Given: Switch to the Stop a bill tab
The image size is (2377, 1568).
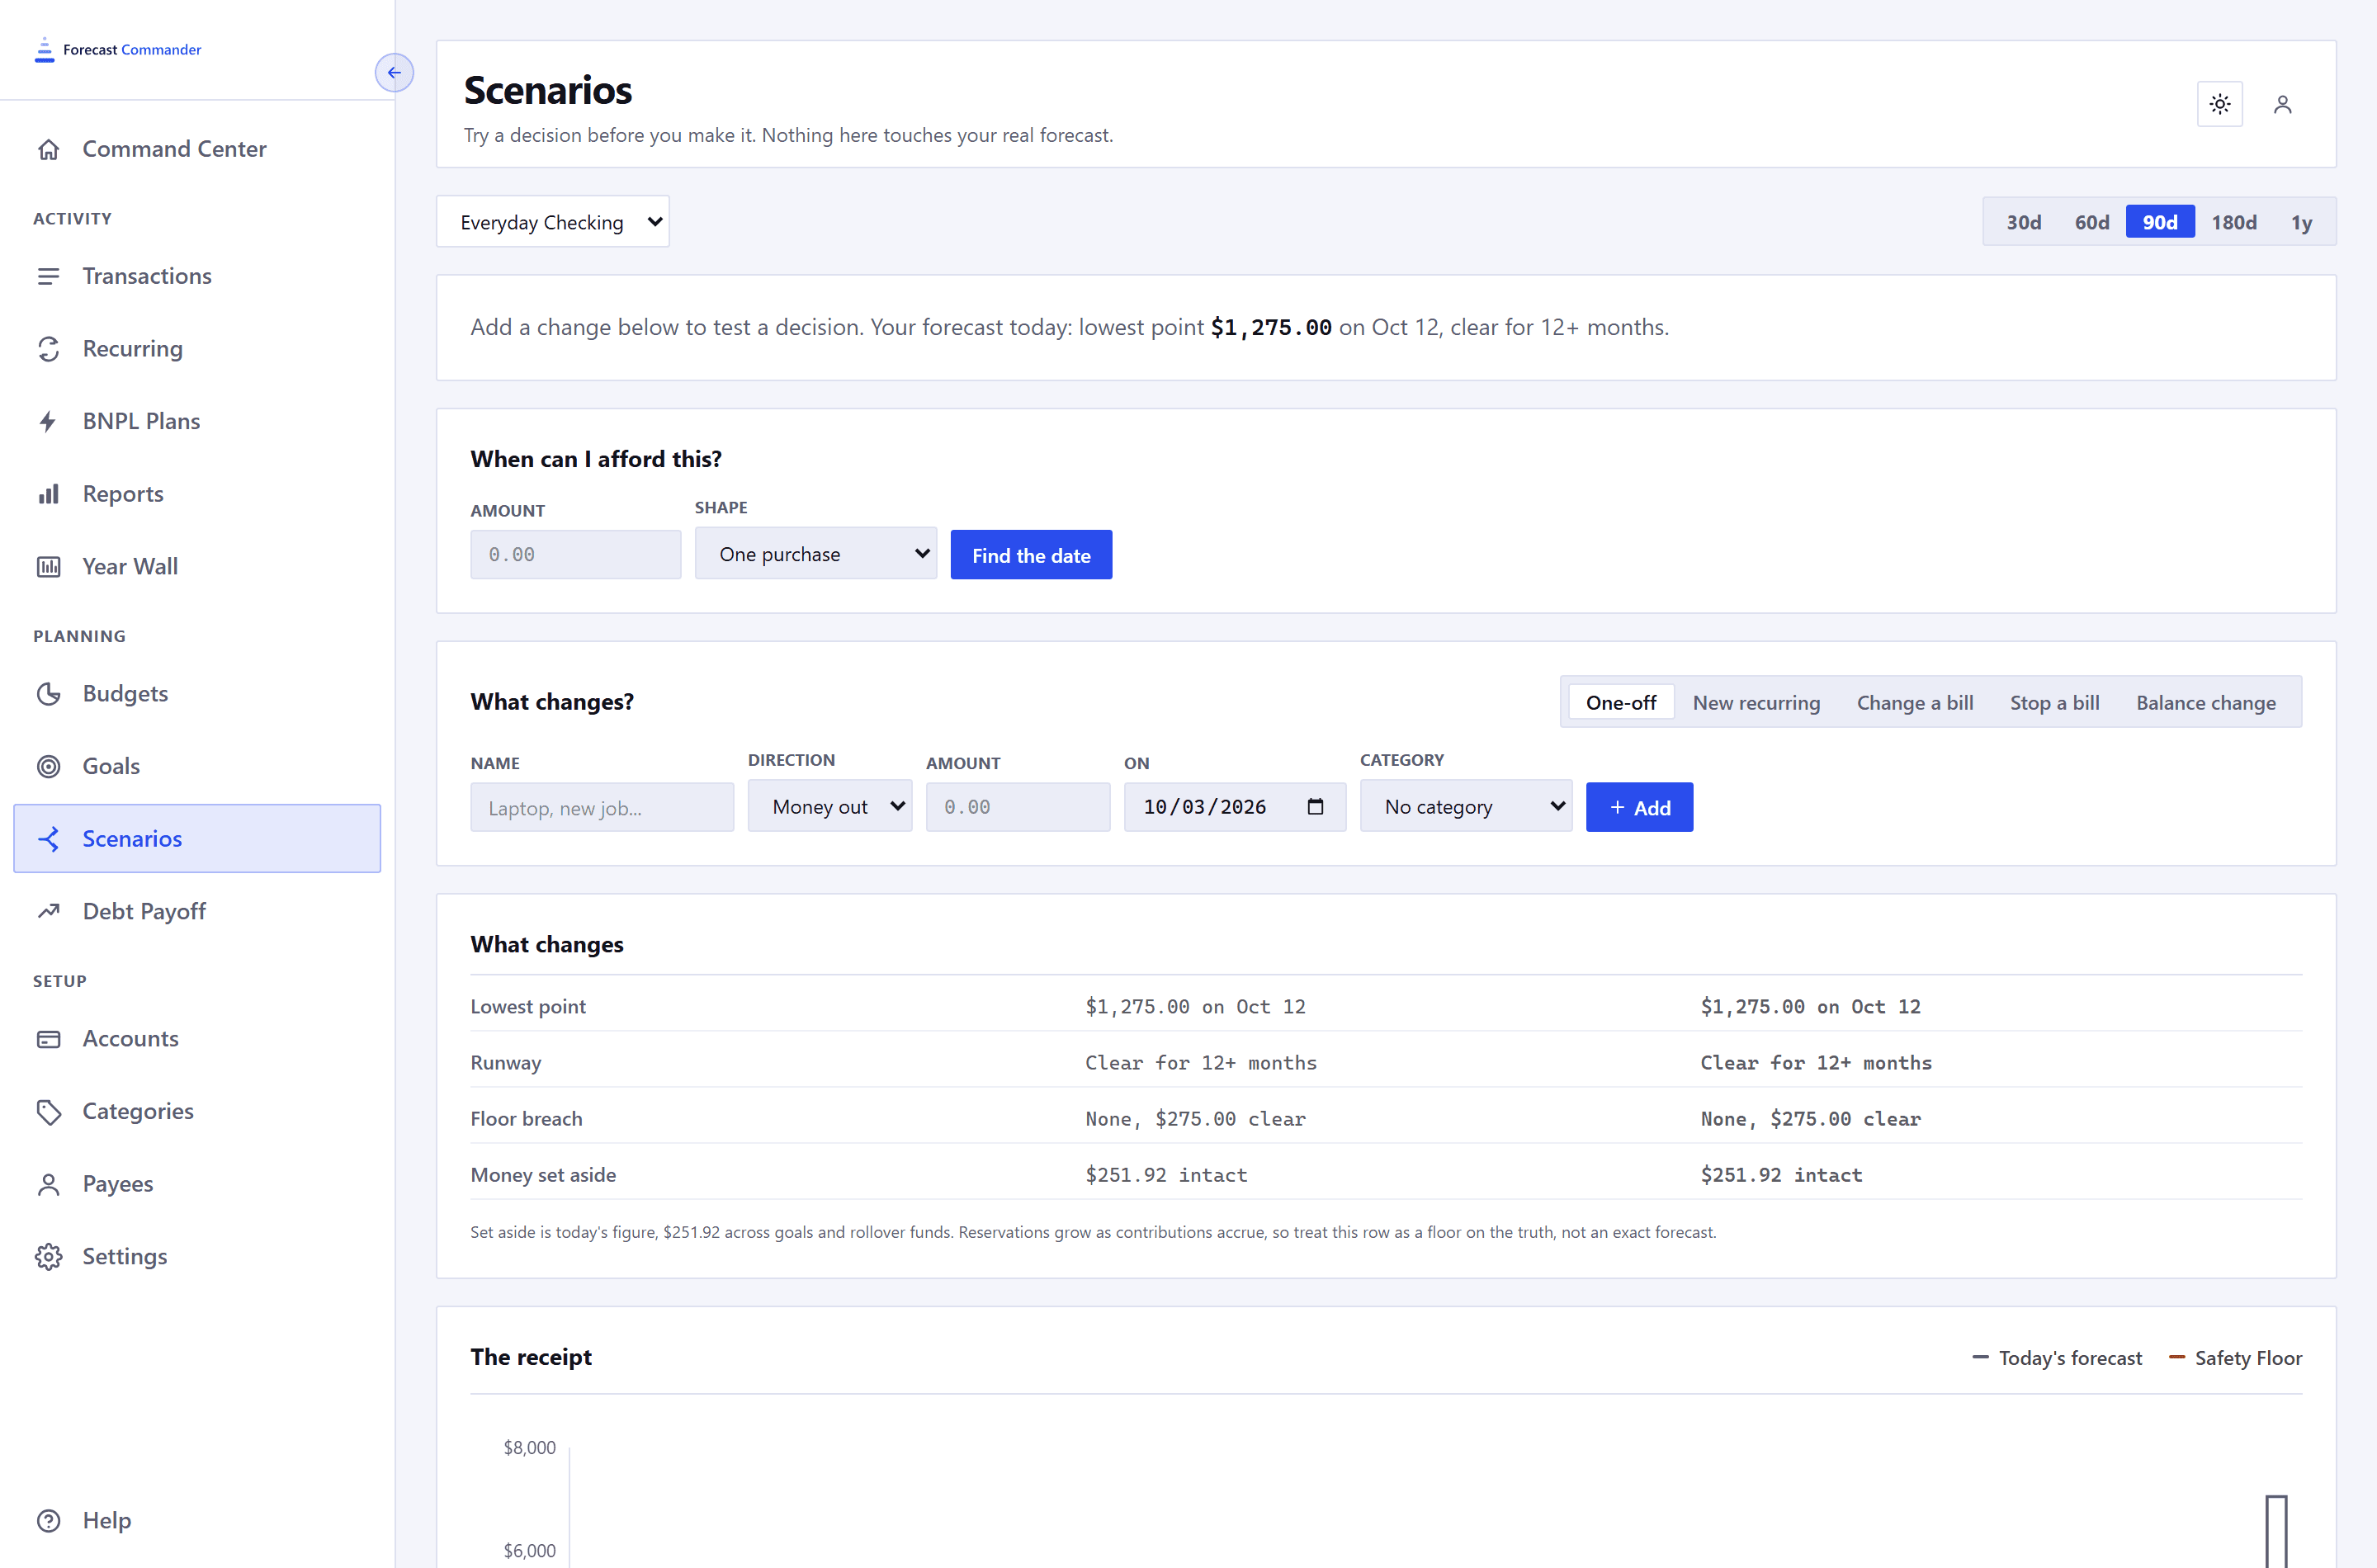Looking at the screenshot, I should (x=2054, y=703).
